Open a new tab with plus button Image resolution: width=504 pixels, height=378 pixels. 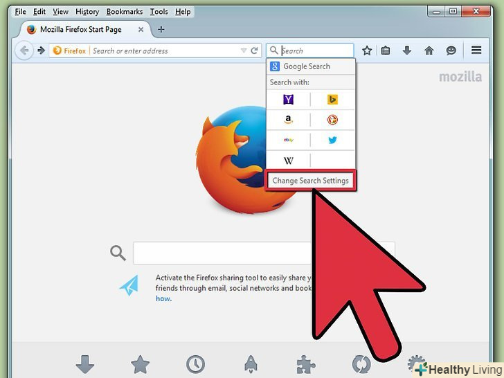(x=161, y=30)
